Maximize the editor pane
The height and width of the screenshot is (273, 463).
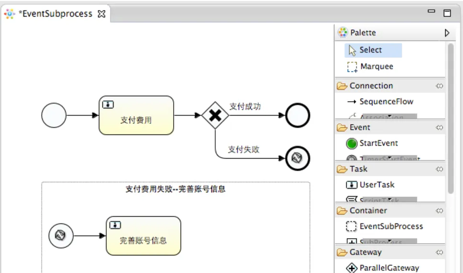coord(447,13)
